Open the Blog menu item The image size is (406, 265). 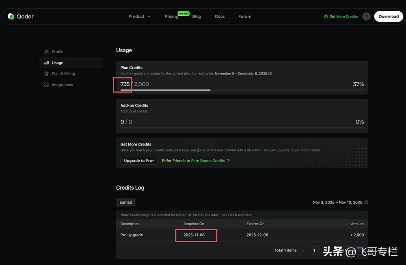197,17
